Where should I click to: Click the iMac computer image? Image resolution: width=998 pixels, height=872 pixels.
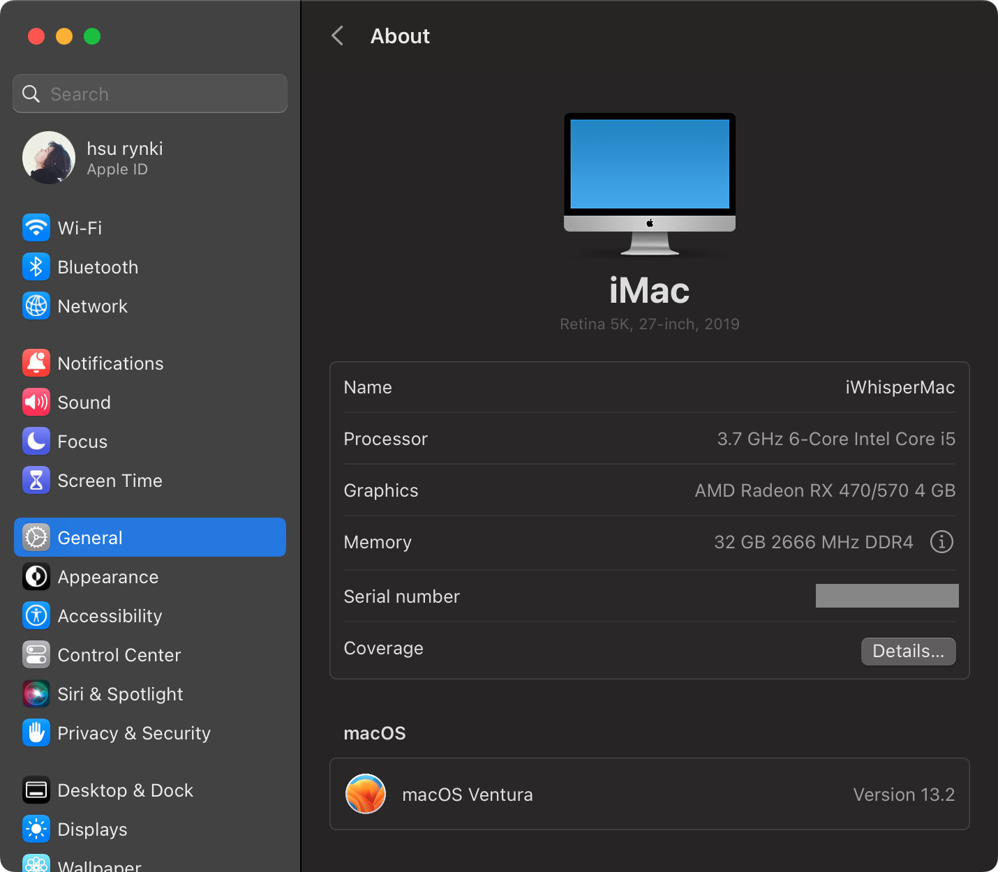click(650, 184)
